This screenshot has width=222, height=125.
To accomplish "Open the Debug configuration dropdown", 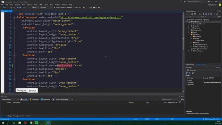I will click(x=35, y=8).
